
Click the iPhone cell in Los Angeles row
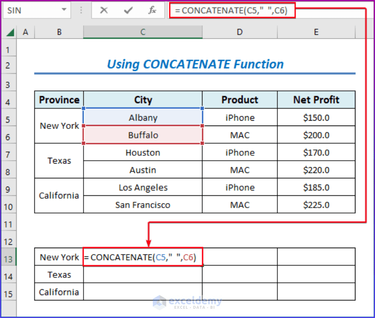tap(240, 188)
